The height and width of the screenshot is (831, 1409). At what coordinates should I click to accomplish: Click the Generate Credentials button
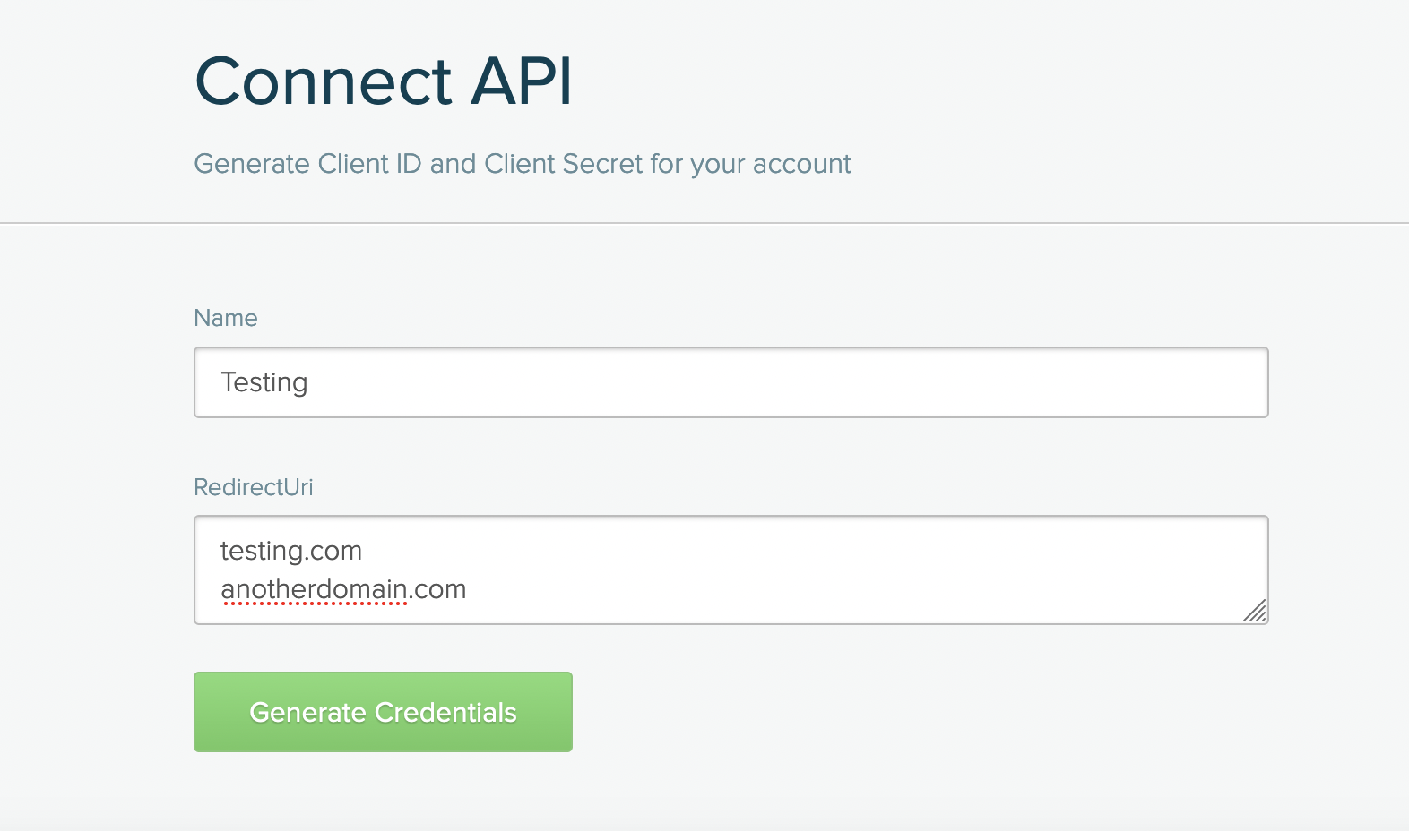point(383,712)
